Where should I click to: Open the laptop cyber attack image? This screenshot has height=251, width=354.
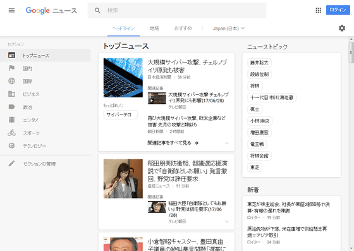[123, 78]
